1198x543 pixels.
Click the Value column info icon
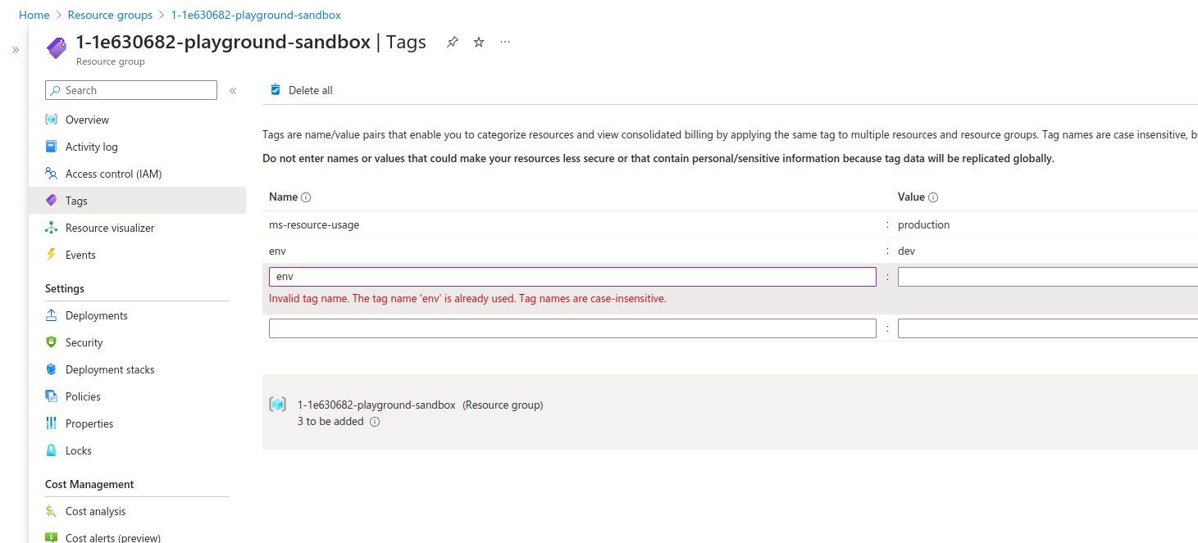(933, 197)
